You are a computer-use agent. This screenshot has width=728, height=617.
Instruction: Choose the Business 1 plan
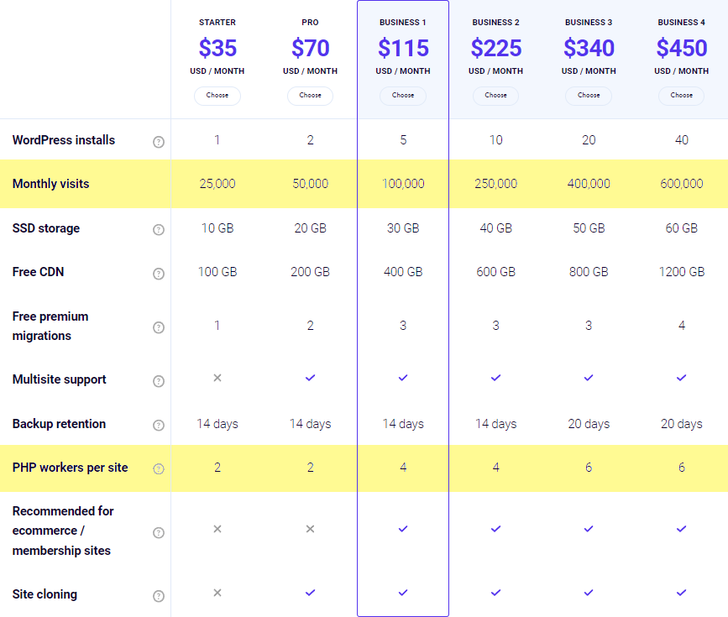[x=403, y=96]
